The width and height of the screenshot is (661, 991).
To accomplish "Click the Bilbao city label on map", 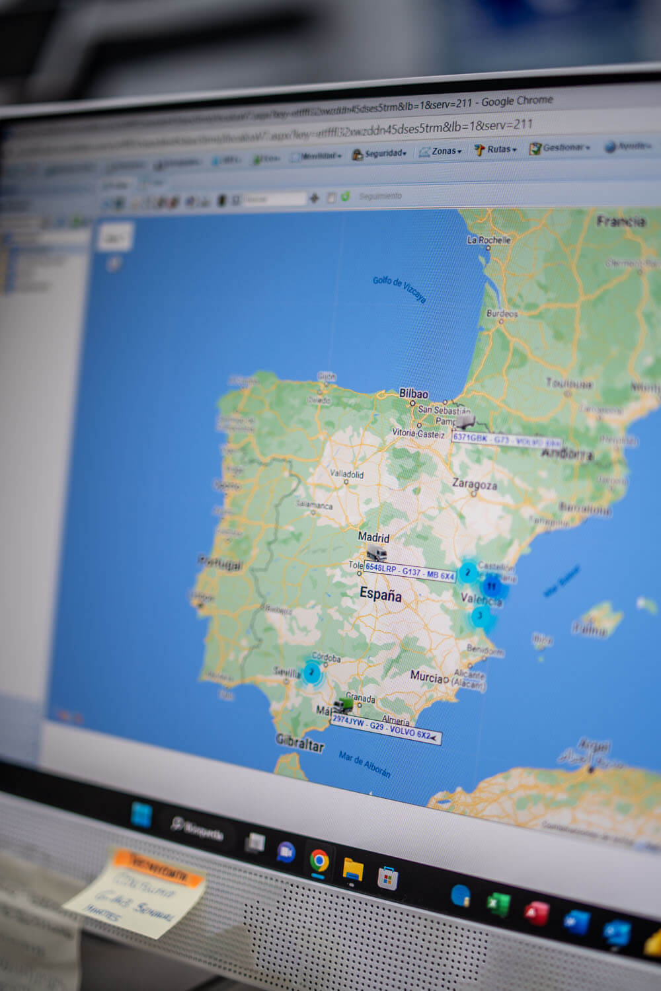I will (x=414, y=394).
